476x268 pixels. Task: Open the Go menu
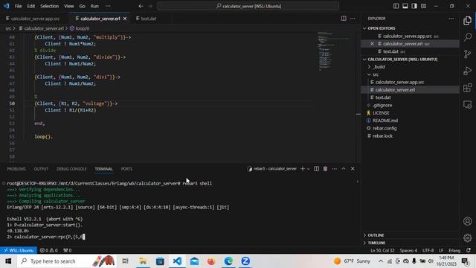(x=83, y=6)
